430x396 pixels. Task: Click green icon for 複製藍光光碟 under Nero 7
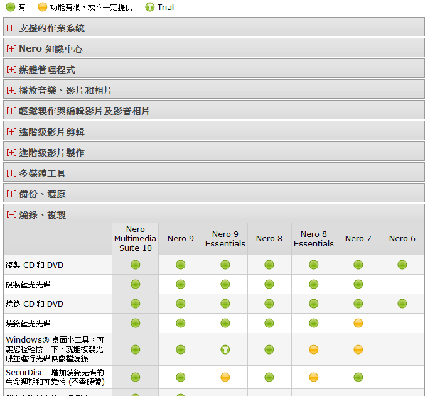click(x=358, y=284)
